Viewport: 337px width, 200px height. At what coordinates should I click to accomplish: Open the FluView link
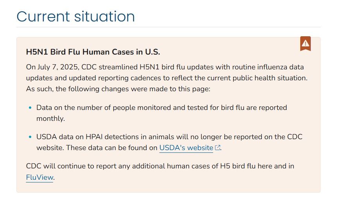[x=39, y=177]
